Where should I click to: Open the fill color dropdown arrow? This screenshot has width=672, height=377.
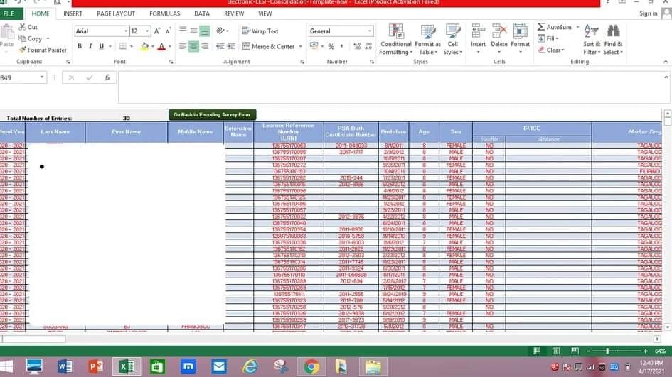click(x=153, y=46)
